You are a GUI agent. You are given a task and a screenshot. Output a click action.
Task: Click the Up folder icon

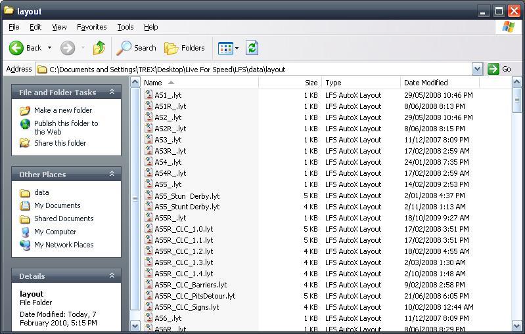[99, 48]
